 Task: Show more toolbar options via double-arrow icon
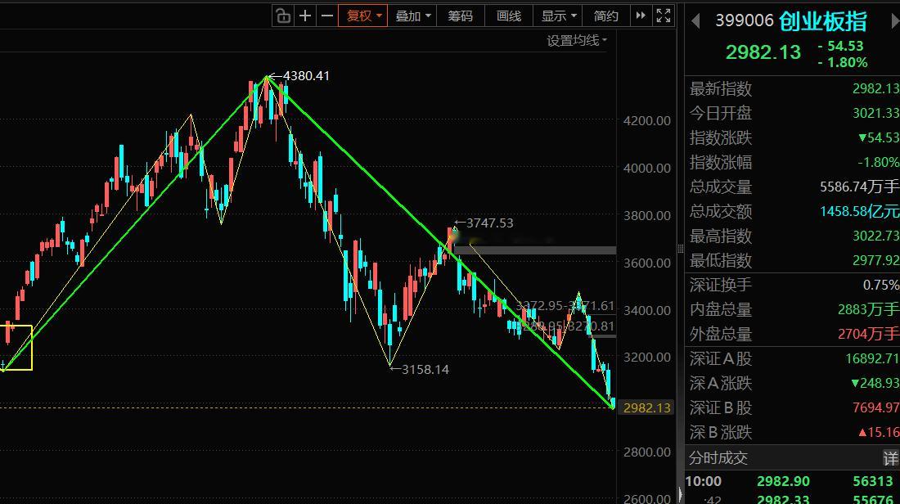click(641, 16)
